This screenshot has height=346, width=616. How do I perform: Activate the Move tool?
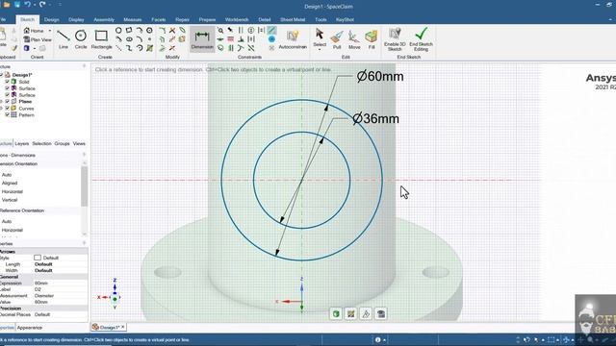(x=354, y=39)
